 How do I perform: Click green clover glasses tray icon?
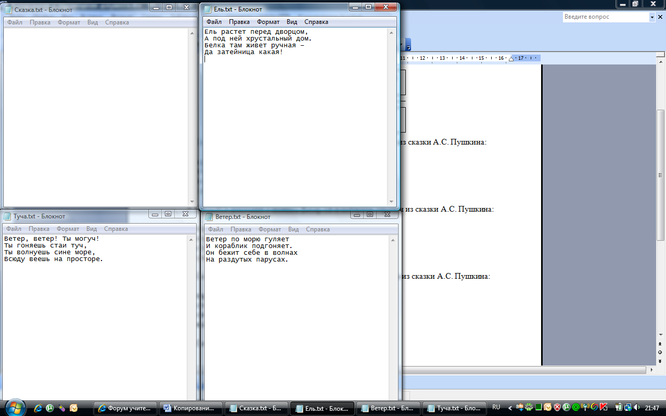point(529,407)
